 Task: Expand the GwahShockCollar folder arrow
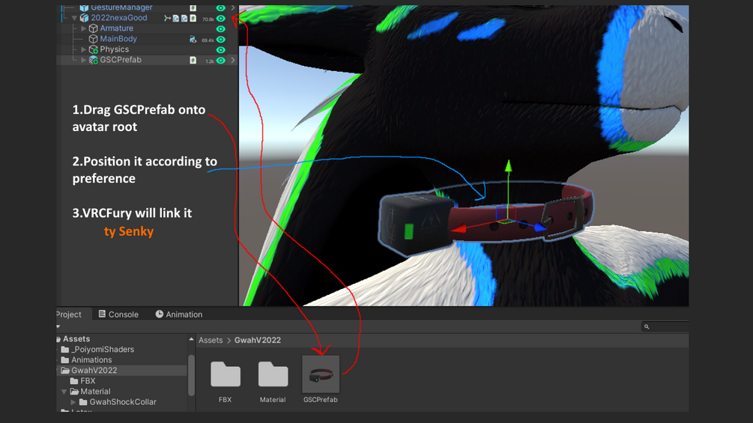73,402
